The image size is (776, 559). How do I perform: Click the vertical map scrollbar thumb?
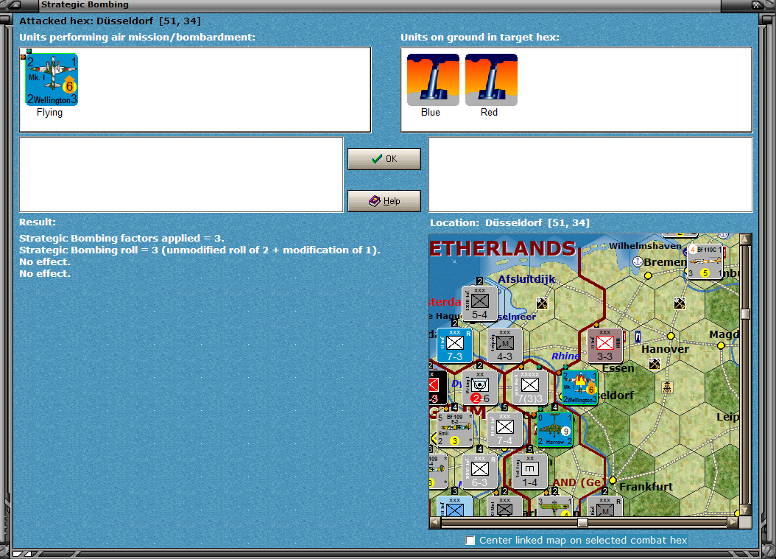click(x=745, y=314)
